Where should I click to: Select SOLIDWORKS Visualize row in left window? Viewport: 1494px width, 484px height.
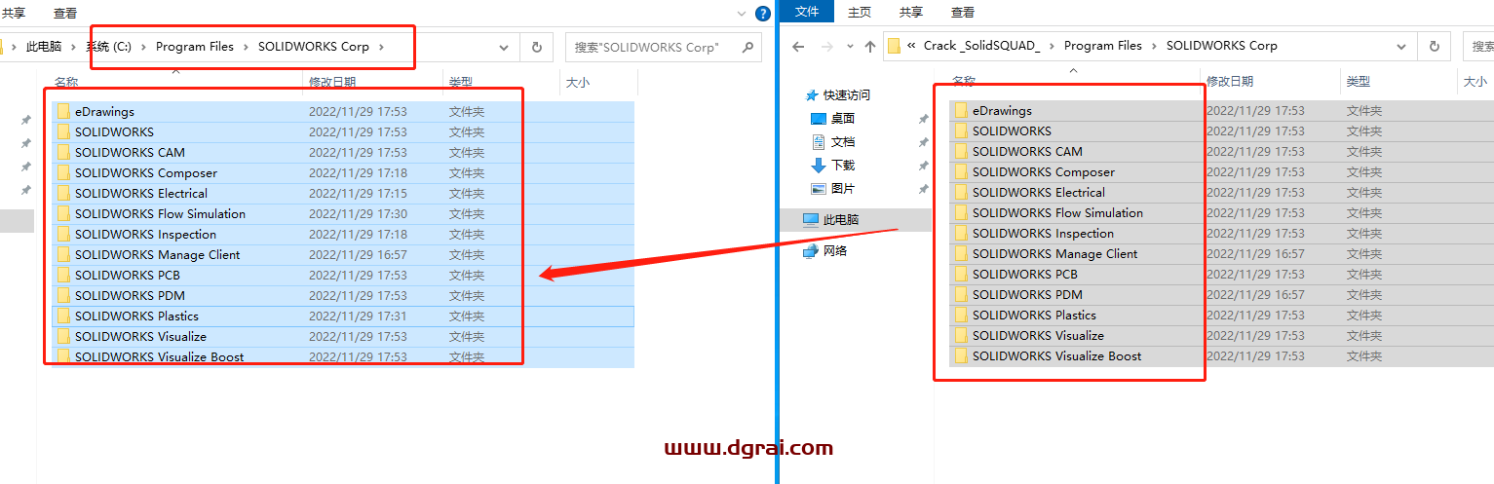(342, 336)
